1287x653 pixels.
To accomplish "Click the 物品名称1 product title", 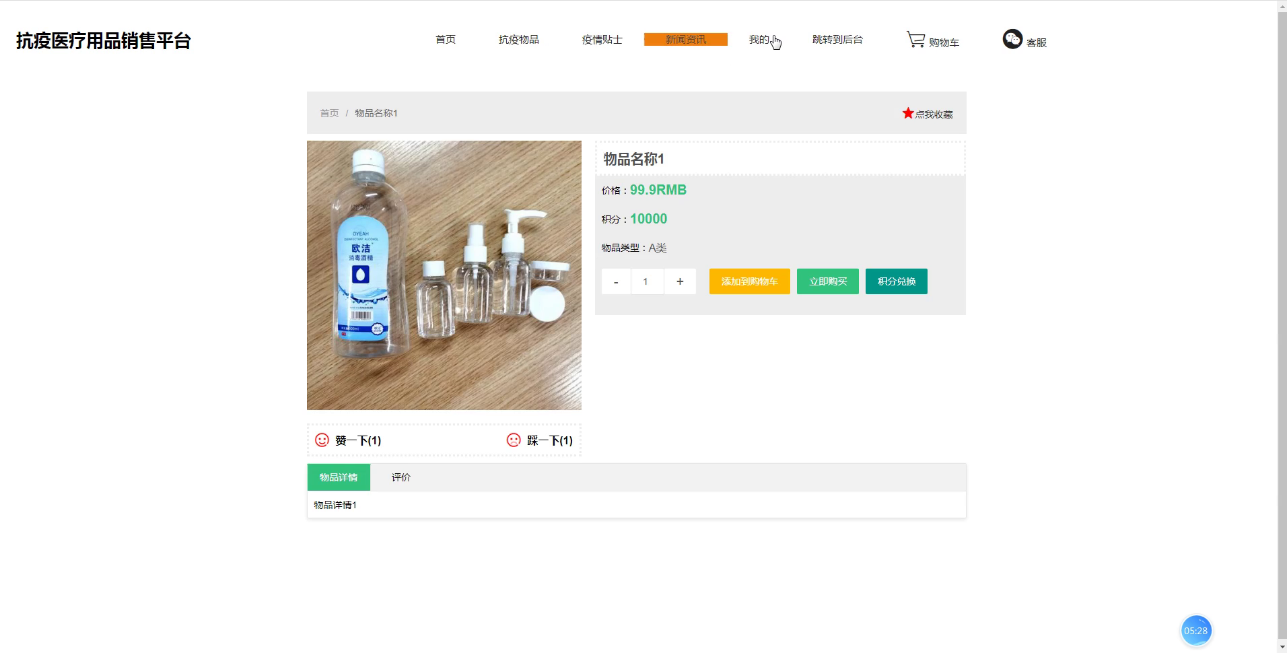I will pos(634,159).
